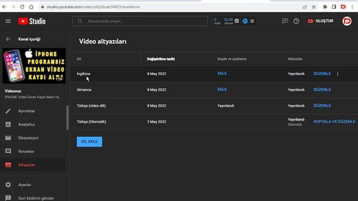Click the Video altyazıları heading
Viewport: 358px width, 201px height.
[x=103, y=41]
